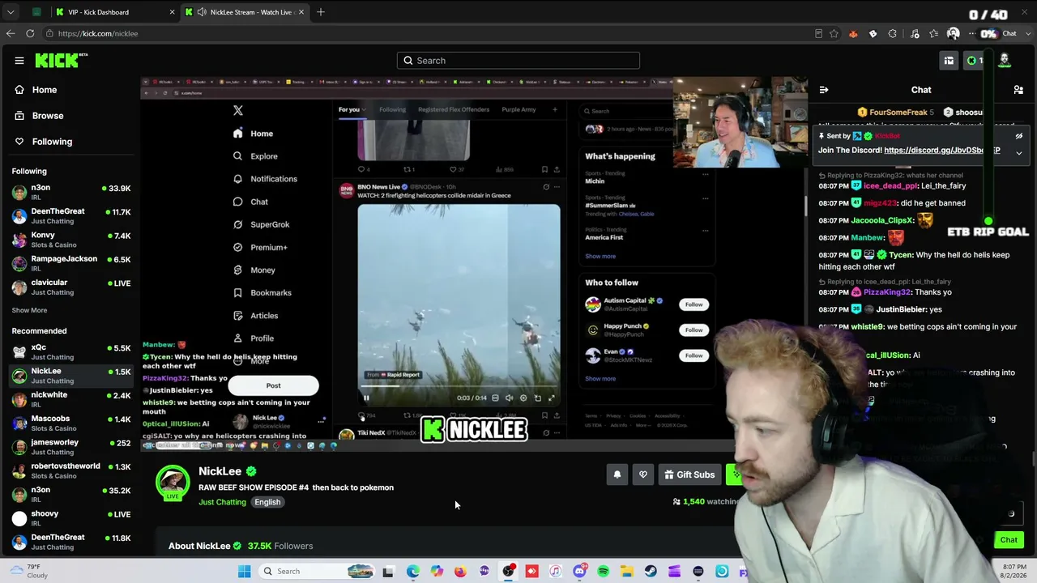Open clavicular channel in sidebar
The width and height of the screenshot is (1037, 583).
[x=71, y=287]
